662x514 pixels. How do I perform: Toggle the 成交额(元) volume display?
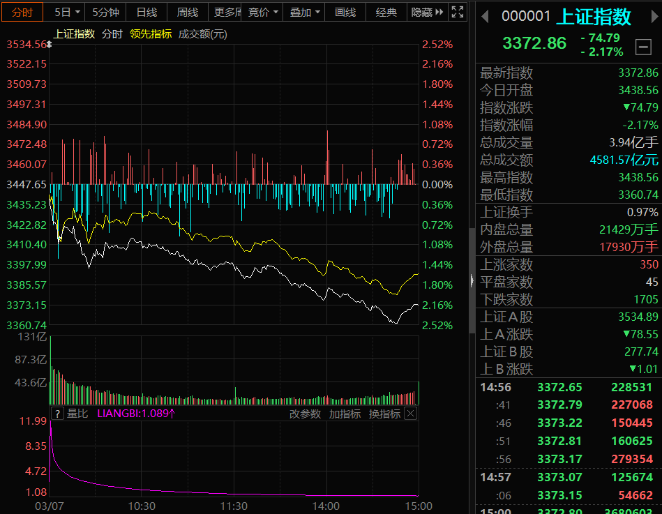pos(202,33)
